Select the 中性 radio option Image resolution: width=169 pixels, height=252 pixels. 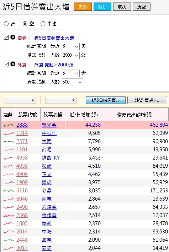coord(43,24)
